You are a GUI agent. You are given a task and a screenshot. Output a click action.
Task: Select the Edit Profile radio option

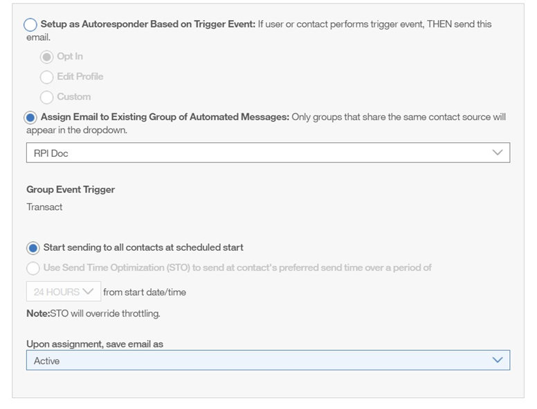click(x=47, y=77)
